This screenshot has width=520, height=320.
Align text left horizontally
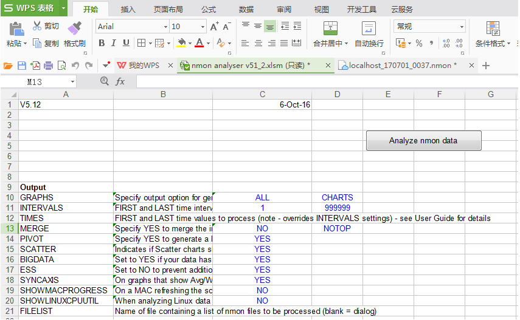pyautogui.click(x=245, y=43)
